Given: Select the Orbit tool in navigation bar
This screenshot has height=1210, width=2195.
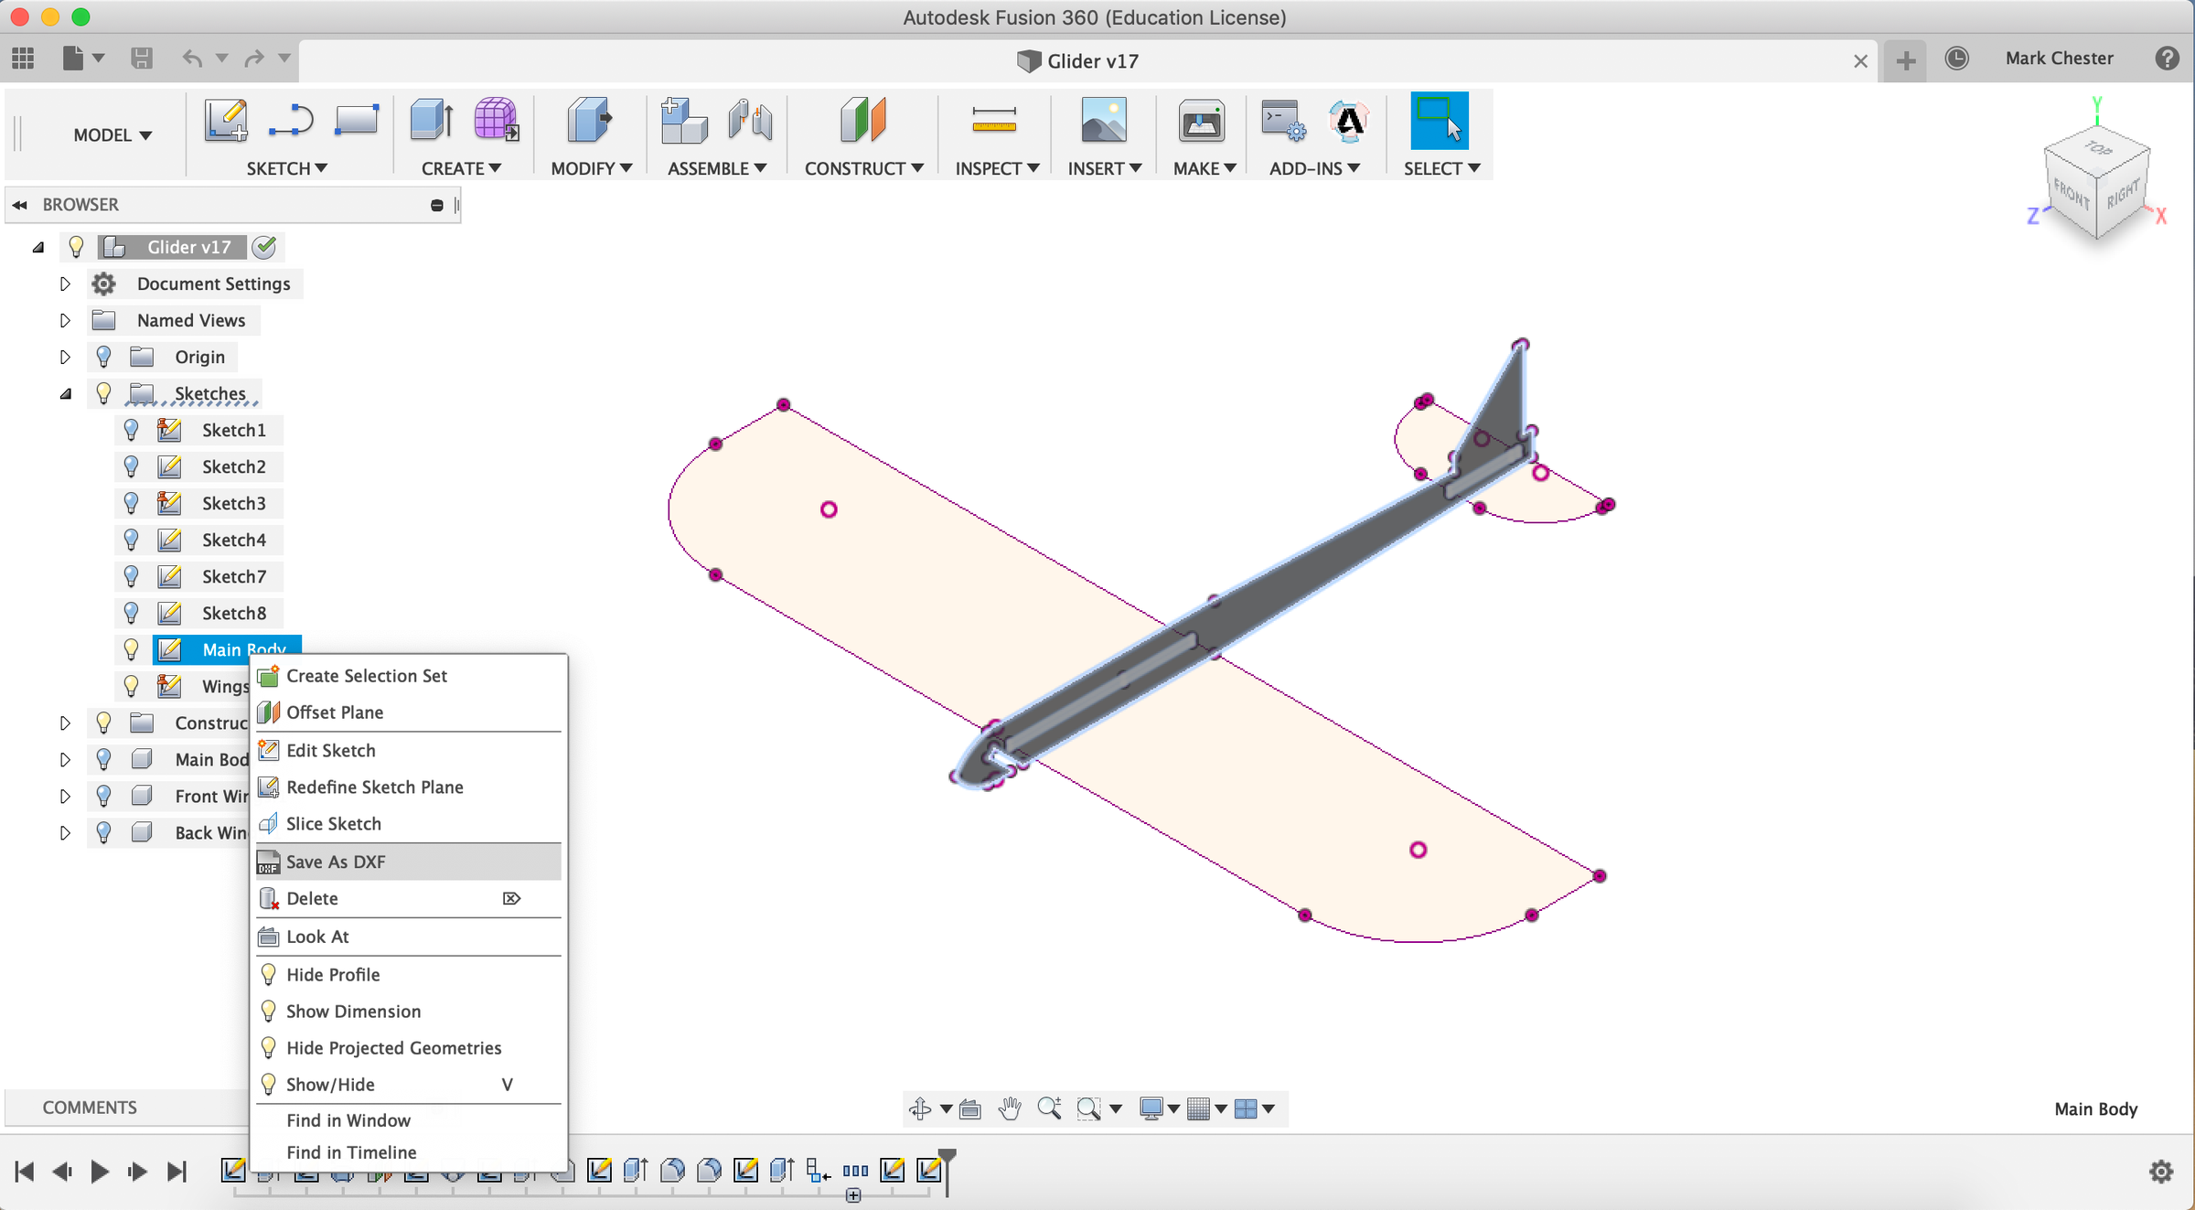Looking at the screenshot, I should [x=921, y=1108].
